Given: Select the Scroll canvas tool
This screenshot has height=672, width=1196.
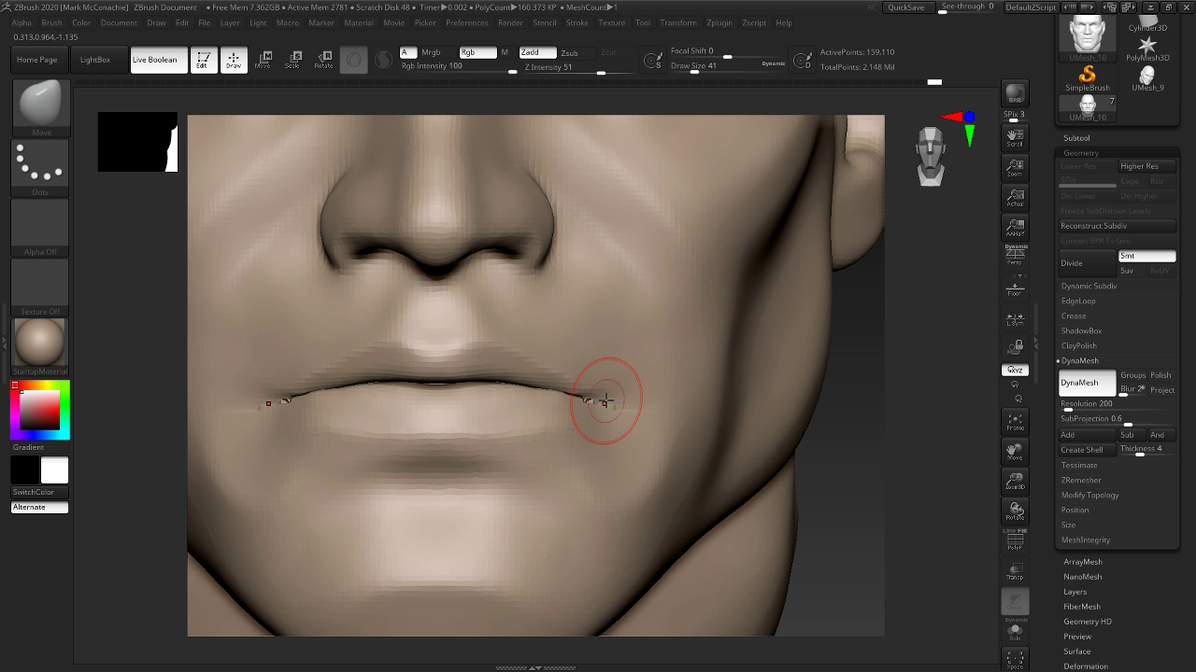Looking at the screenshot, I should 1015,138.
